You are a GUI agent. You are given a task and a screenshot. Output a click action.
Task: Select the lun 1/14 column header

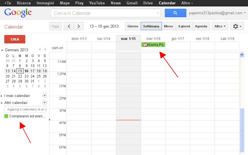click(104, 39)
